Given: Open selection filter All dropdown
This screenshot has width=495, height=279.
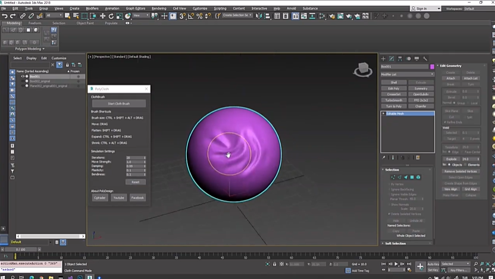Looking at the screenshot, I should pos(54,15).
